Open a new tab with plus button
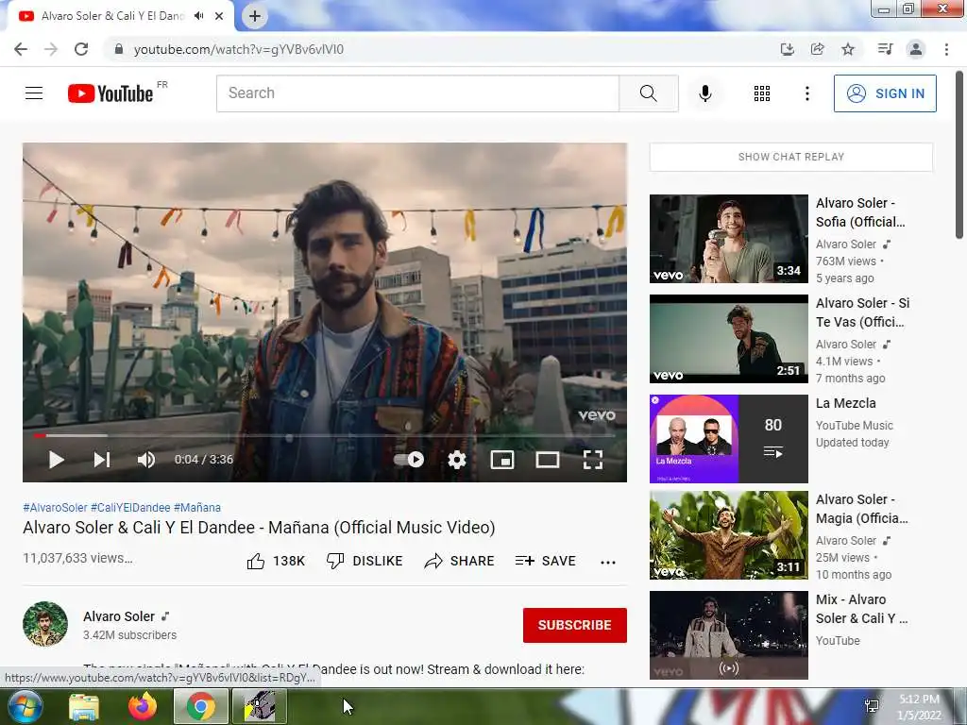 (255, 16)
